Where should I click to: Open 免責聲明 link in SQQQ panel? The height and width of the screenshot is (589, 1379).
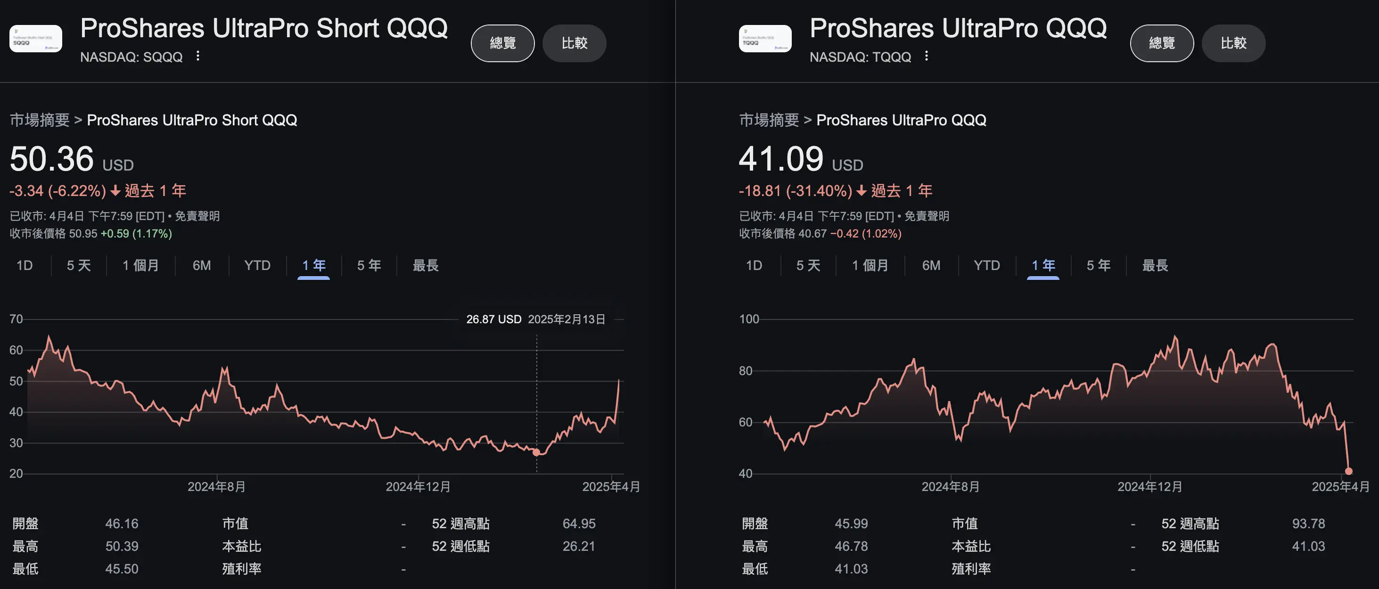tap(197, 216)
